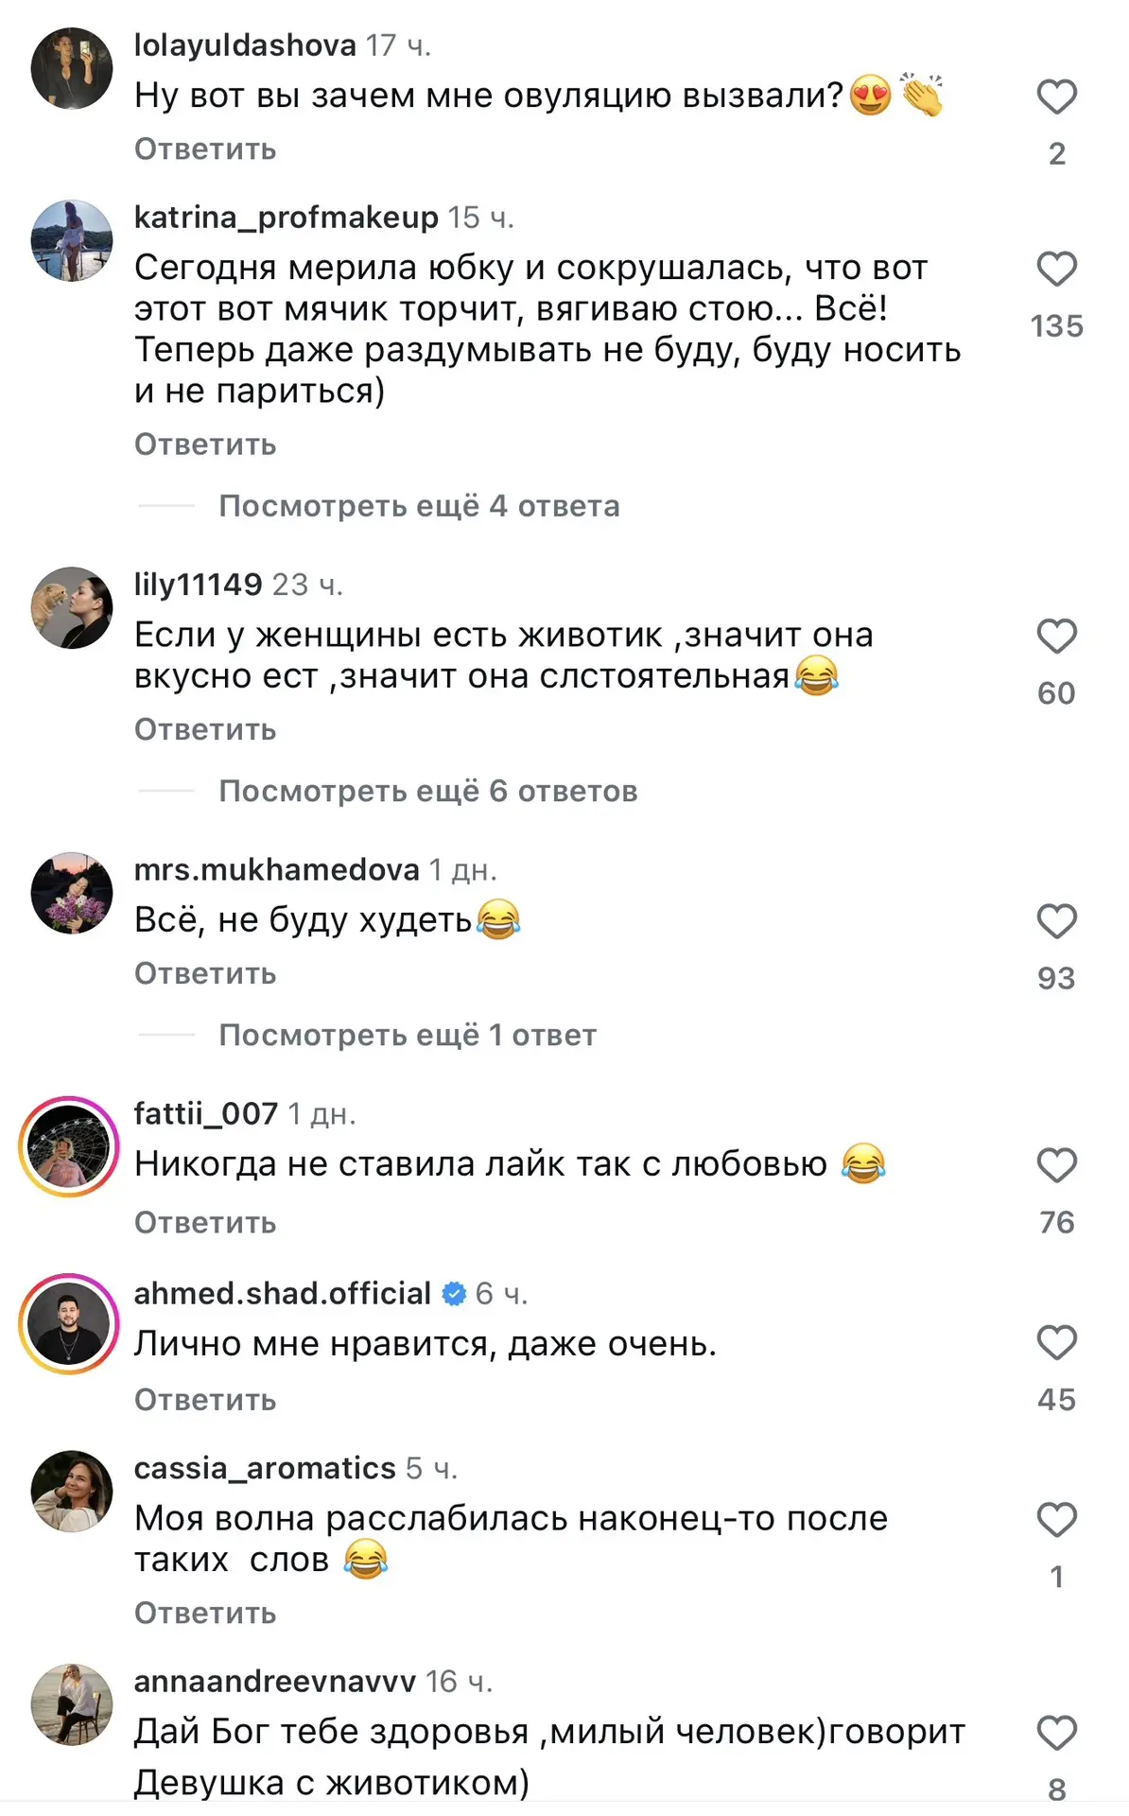Viewport: 1129px width, 1816px height.
Task: Open cassia_aromatics username link
Action: 265,1468
